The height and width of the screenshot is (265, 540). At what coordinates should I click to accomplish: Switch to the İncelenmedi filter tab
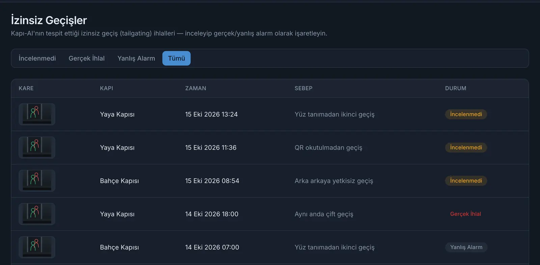(37, 58)
